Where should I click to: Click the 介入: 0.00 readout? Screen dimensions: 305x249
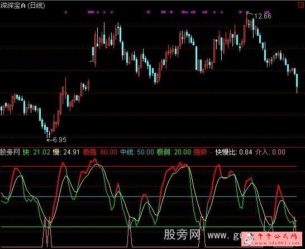coord(270,152)
